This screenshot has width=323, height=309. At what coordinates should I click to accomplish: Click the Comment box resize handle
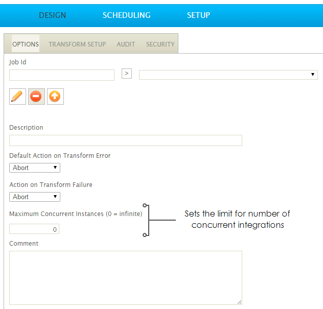point(239,302)
